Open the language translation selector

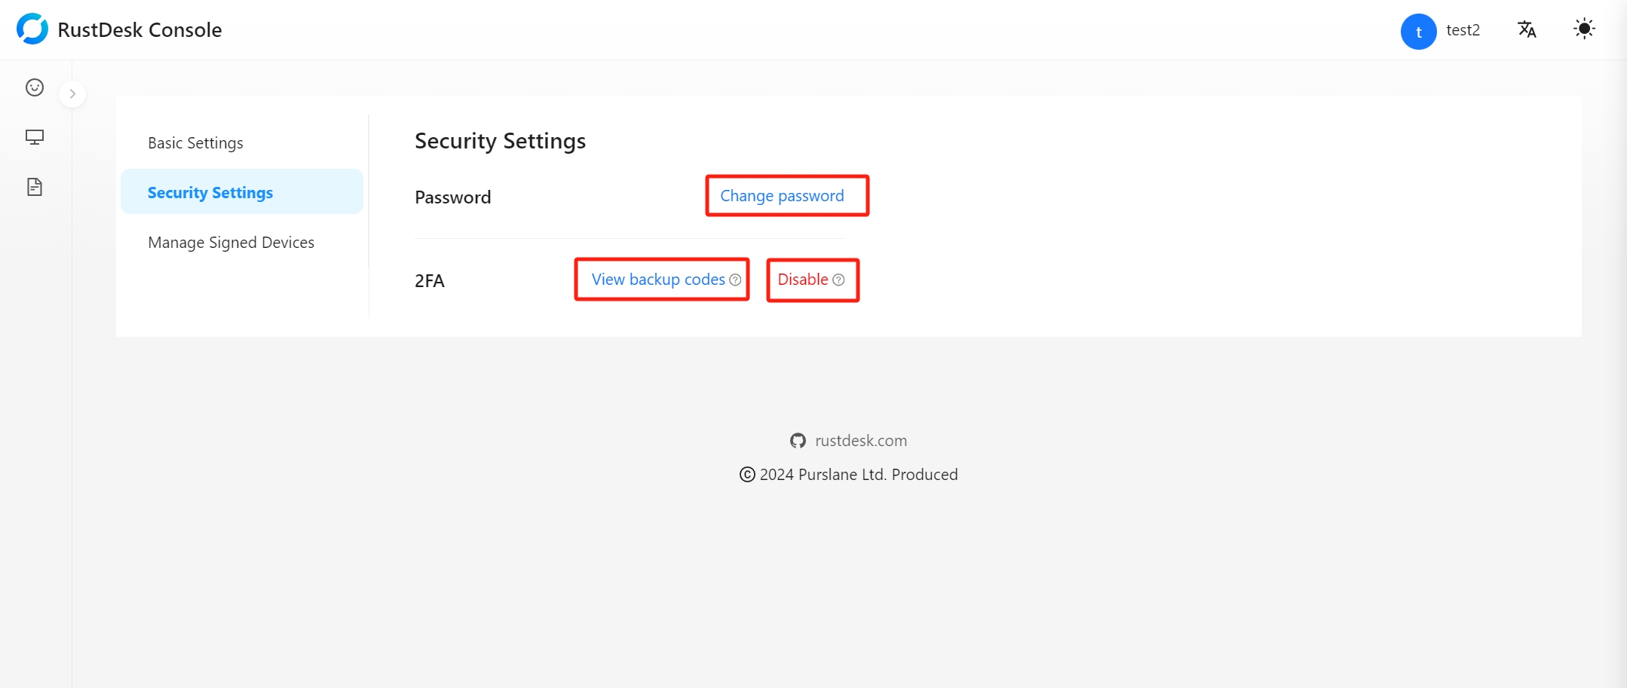[1527, 29]
